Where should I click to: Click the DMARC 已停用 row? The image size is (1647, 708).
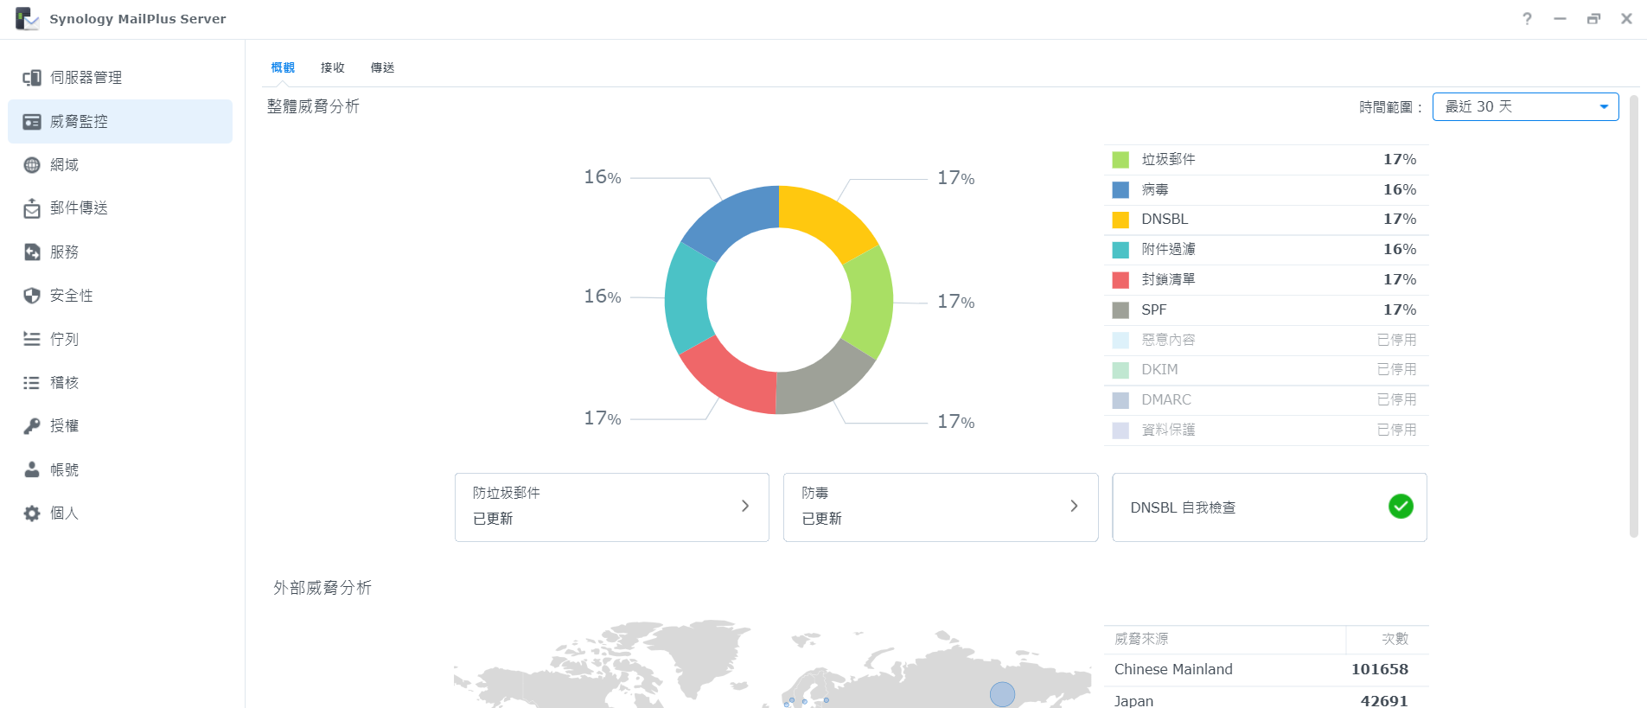(1266, 400)
